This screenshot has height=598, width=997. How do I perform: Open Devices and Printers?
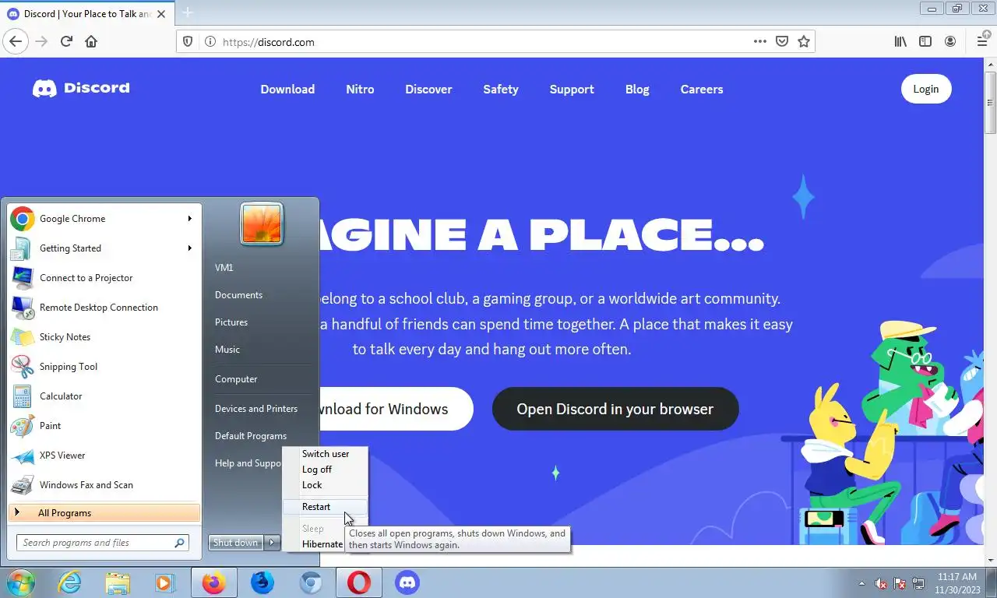[x=256, y=409]
